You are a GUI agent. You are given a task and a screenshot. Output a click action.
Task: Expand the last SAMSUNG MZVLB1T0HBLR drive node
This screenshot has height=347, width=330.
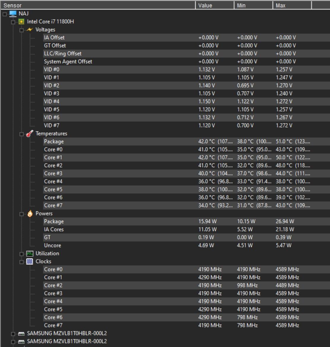coord(13,342)
